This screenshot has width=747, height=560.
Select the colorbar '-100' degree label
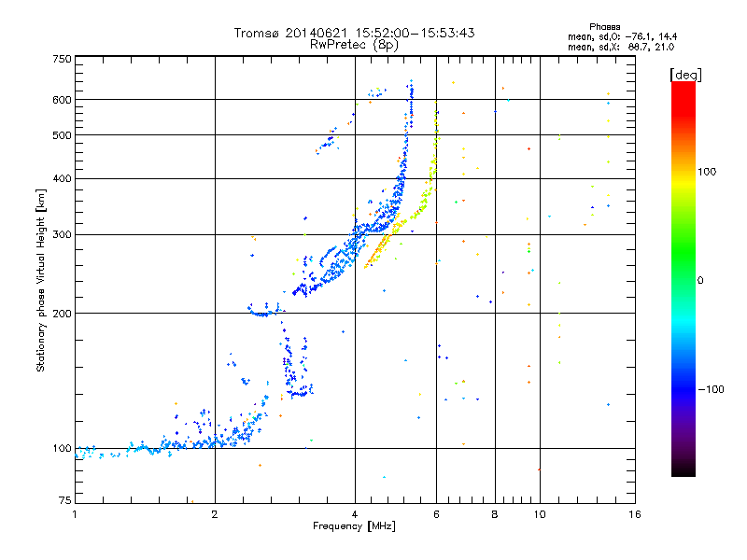point(711,389)
